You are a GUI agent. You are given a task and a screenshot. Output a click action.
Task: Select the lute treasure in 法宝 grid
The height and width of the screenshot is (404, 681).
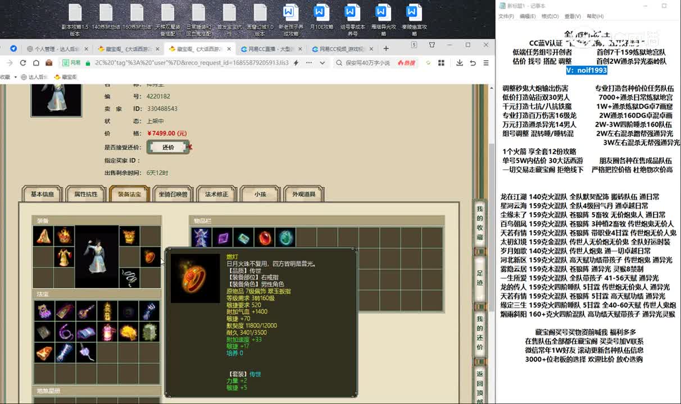[86, 311]
